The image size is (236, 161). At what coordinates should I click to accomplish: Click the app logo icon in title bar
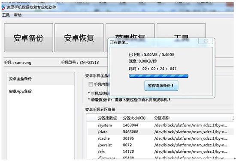point(3,7)
